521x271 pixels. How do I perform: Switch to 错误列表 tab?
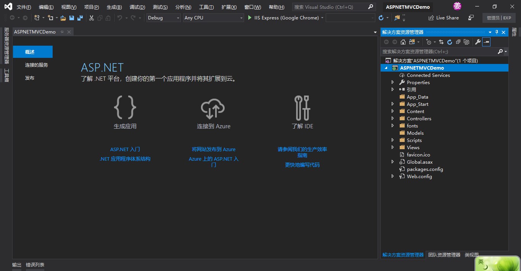(x=35, y=265)
